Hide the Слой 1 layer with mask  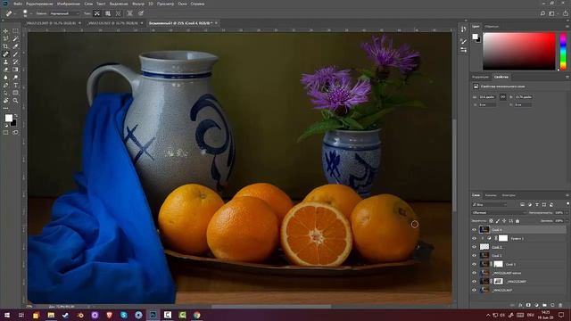[474, 264]
